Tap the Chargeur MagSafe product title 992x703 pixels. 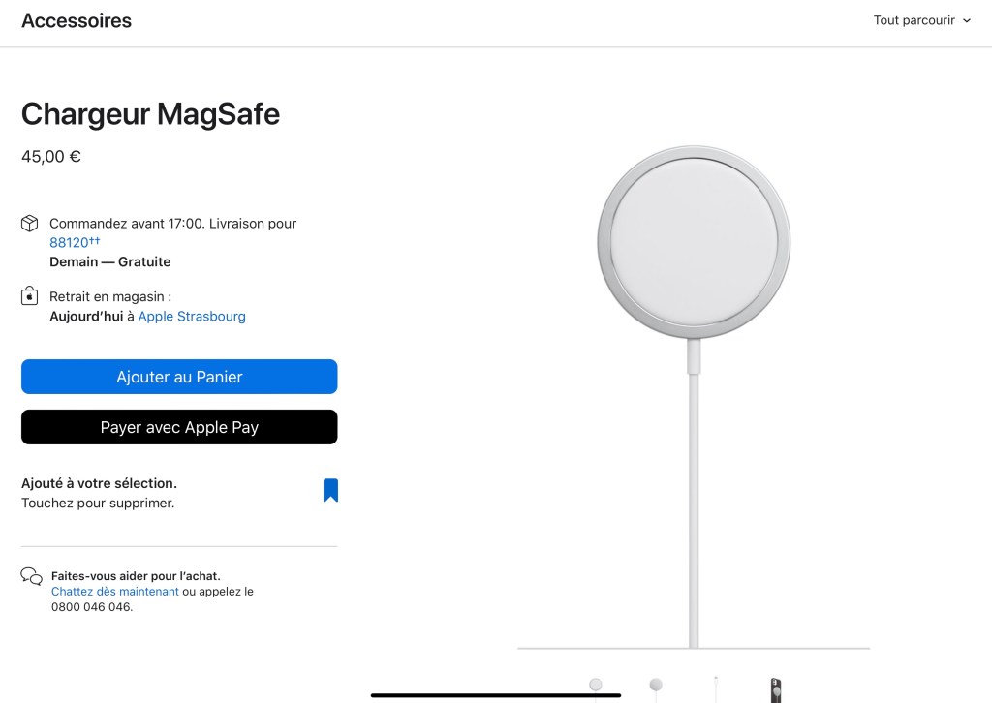(150, 114)
